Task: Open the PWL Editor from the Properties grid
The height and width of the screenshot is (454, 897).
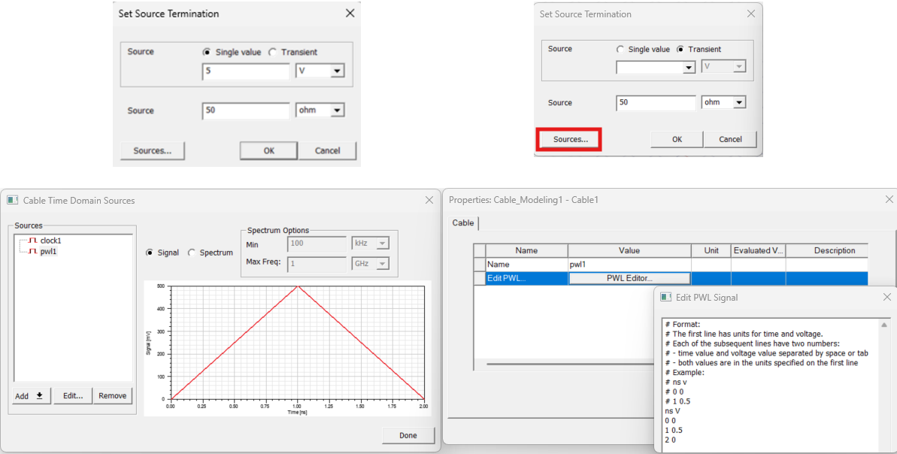Action: [x=629, y=277]
